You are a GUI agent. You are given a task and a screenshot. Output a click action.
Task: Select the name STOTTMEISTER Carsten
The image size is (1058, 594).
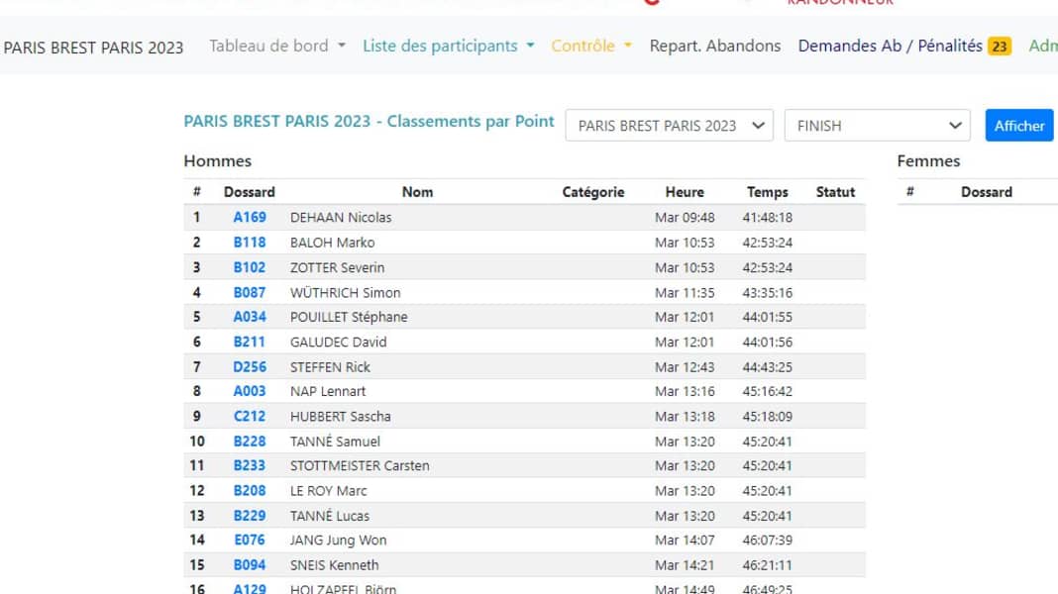360,465
